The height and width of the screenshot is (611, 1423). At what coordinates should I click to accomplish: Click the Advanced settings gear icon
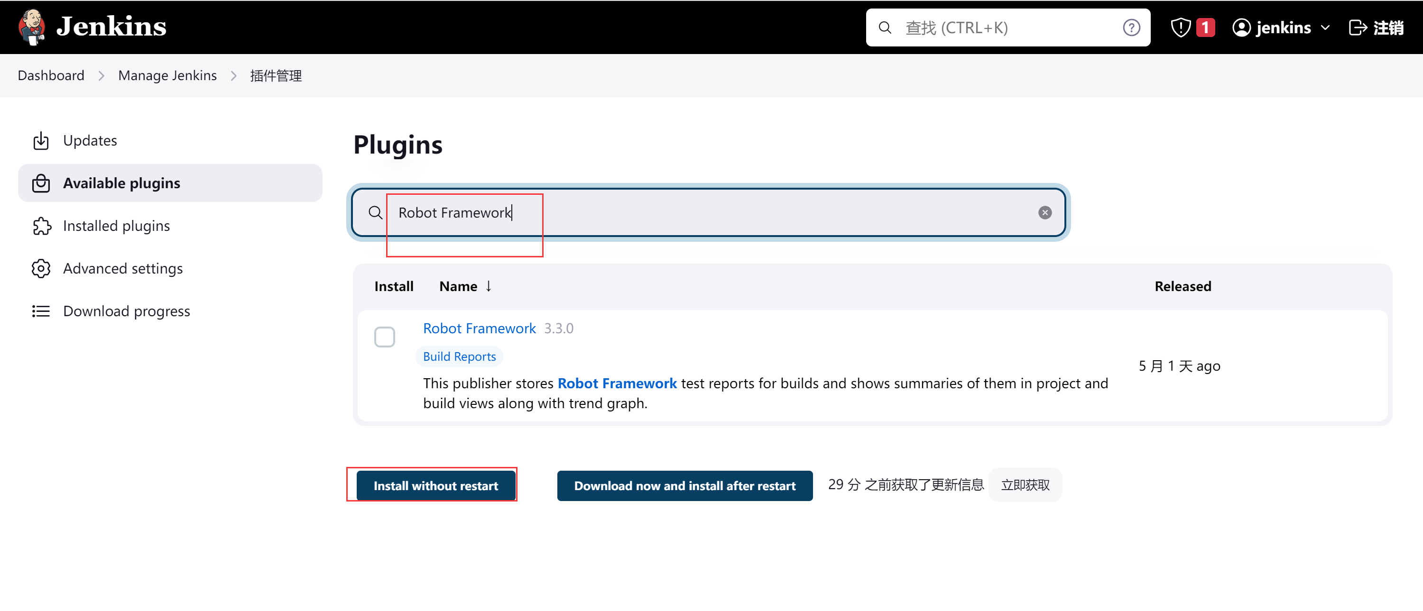pyautogui.click(x=41, y=269)
